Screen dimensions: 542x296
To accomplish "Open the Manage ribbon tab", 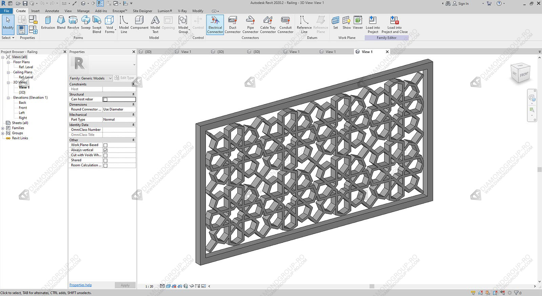I will tap(83, 11).
